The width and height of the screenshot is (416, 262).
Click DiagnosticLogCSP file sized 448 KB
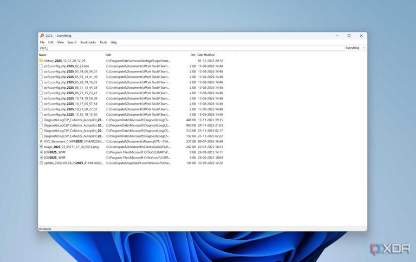74,120
